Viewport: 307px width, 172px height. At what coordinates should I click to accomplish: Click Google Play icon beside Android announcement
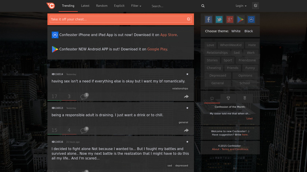[55, 49]
